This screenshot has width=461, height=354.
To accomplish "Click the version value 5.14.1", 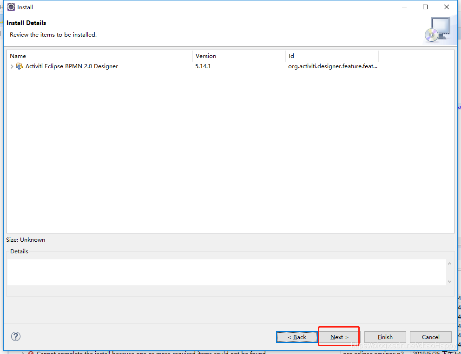I will 203,66.
